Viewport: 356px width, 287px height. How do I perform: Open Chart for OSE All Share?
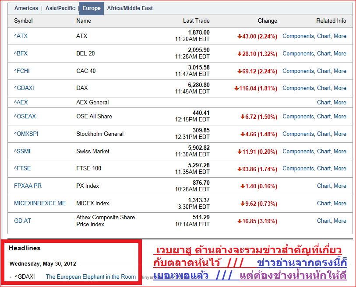pyautogui.click(x=324, y=116)
